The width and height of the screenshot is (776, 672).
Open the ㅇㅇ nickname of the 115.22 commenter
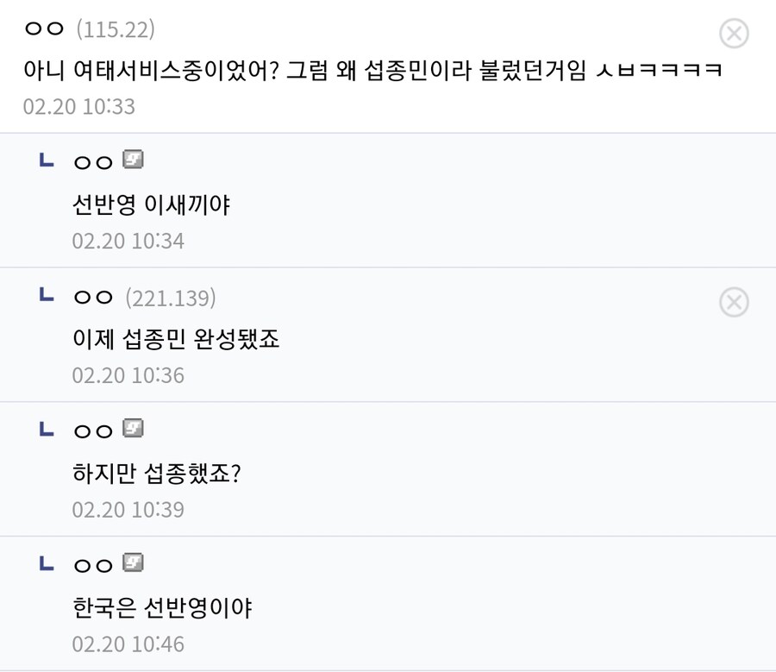(x=44, y=28)
